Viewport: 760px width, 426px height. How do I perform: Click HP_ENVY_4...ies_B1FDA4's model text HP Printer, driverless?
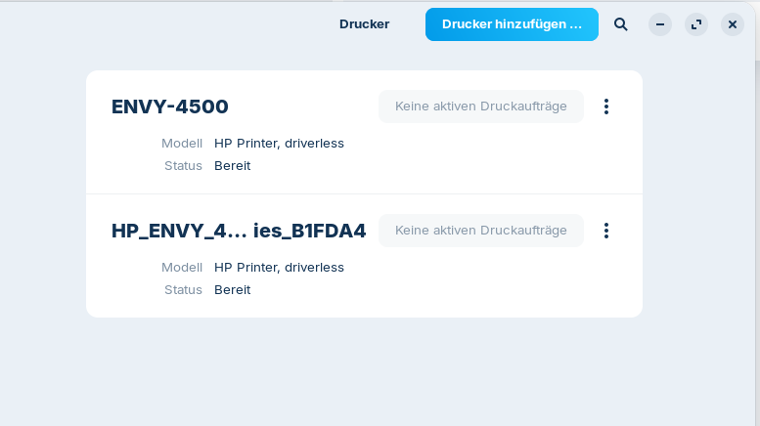(x=279, y=268)
